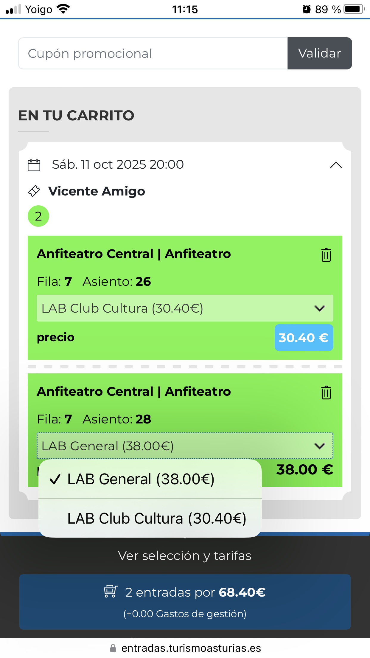Viewport: 370px width, 658px height.
Task: Tap the Wi-Fi icon in status bar
Action: 63,9
